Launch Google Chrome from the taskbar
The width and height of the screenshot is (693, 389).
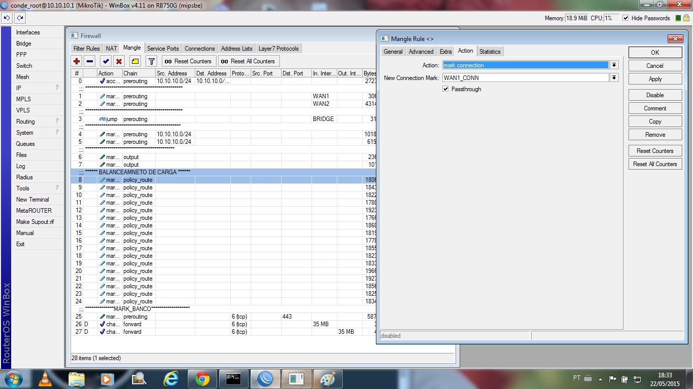point(202,379)
